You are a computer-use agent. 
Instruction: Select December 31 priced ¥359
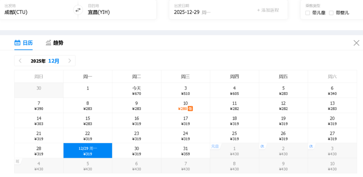(185, 151)
